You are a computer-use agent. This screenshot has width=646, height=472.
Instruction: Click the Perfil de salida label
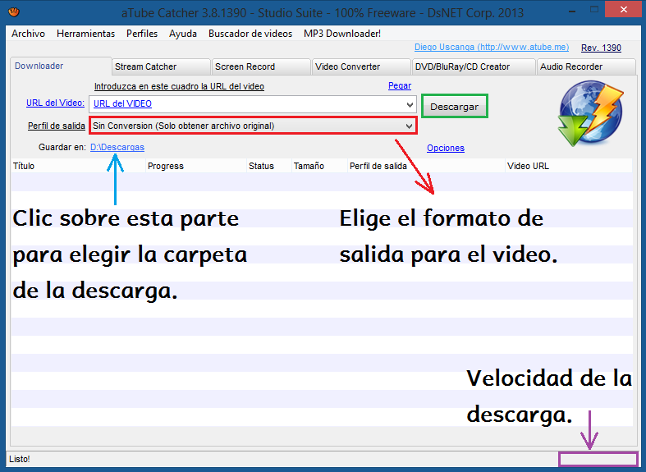coord(57,126)
